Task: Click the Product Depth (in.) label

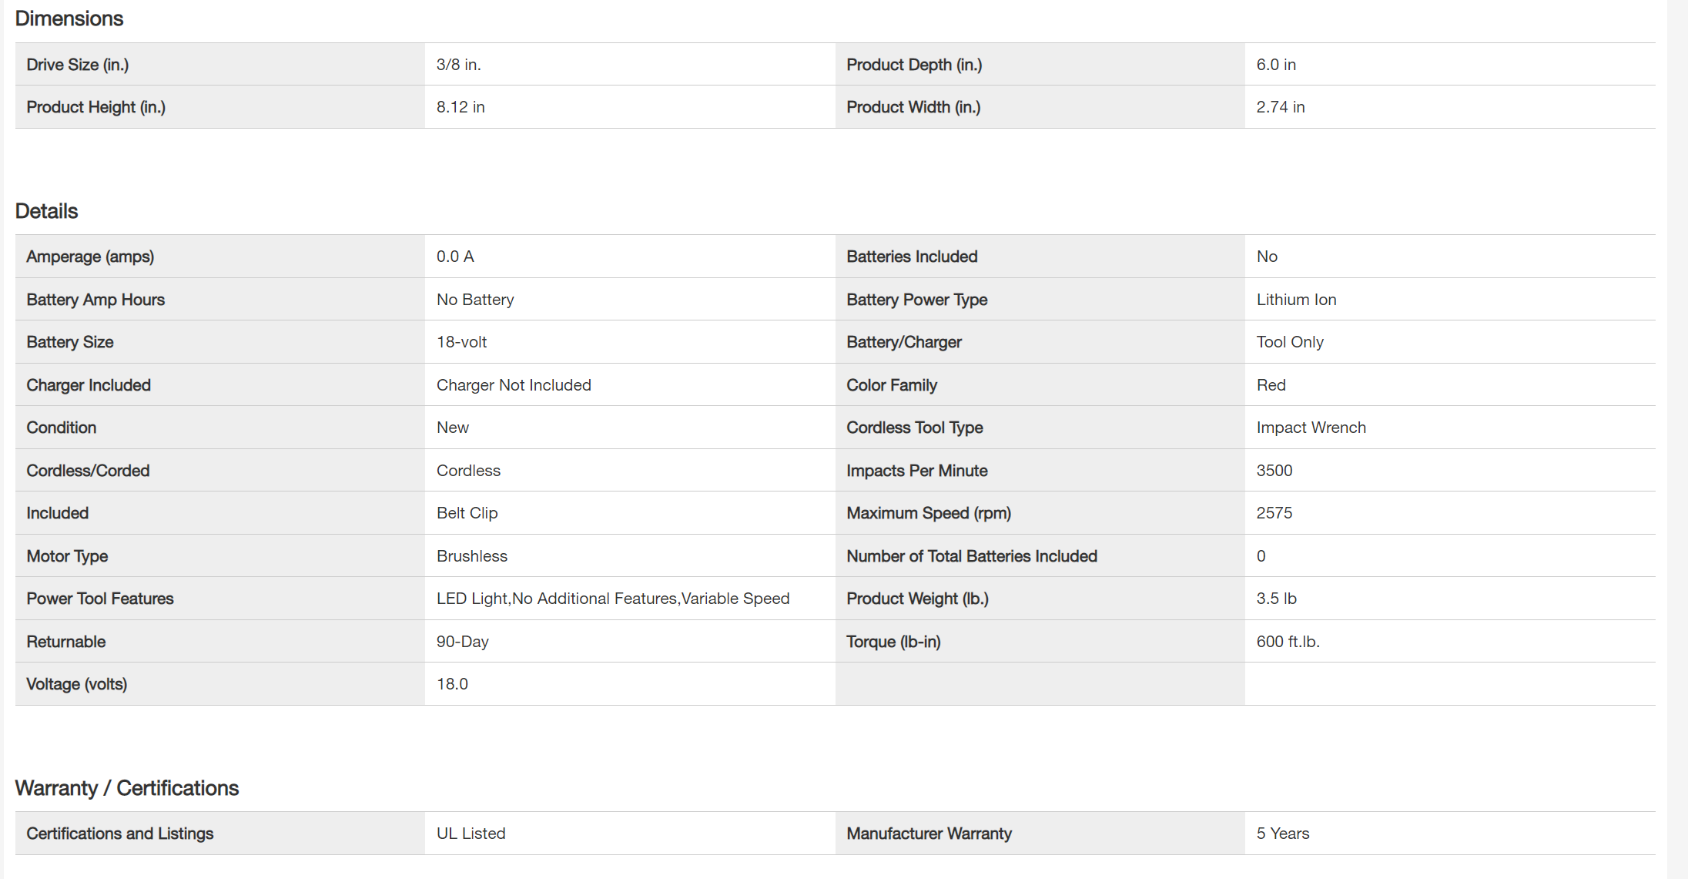Action: tap(914, 65)
